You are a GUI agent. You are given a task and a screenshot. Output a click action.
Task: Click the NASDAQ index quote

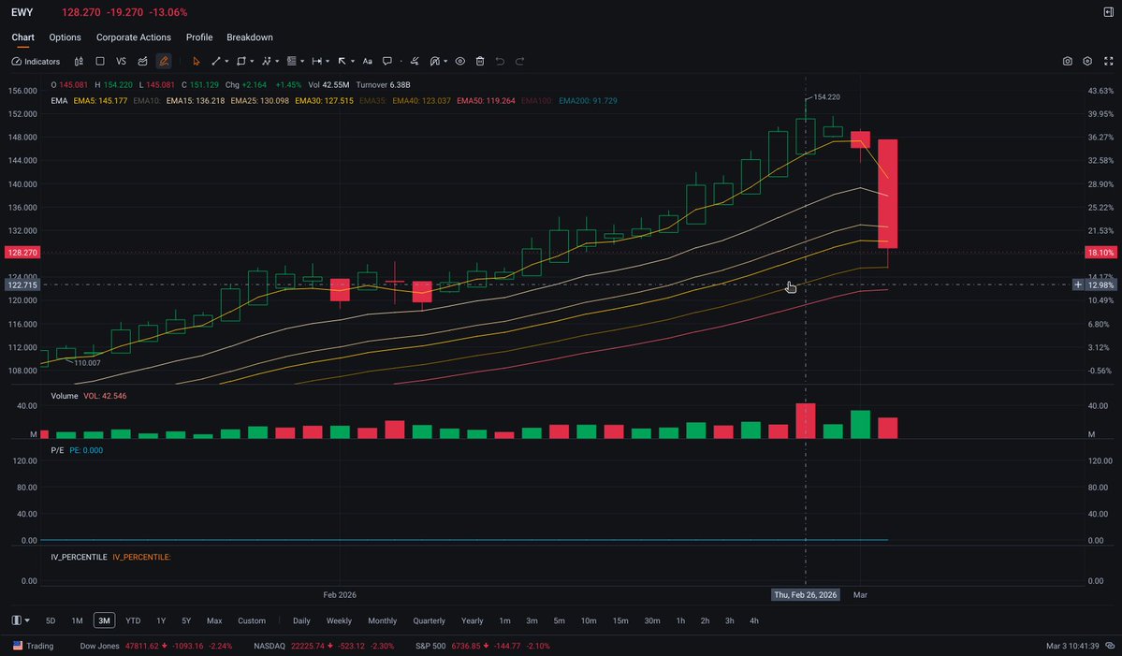click(324, 646)
